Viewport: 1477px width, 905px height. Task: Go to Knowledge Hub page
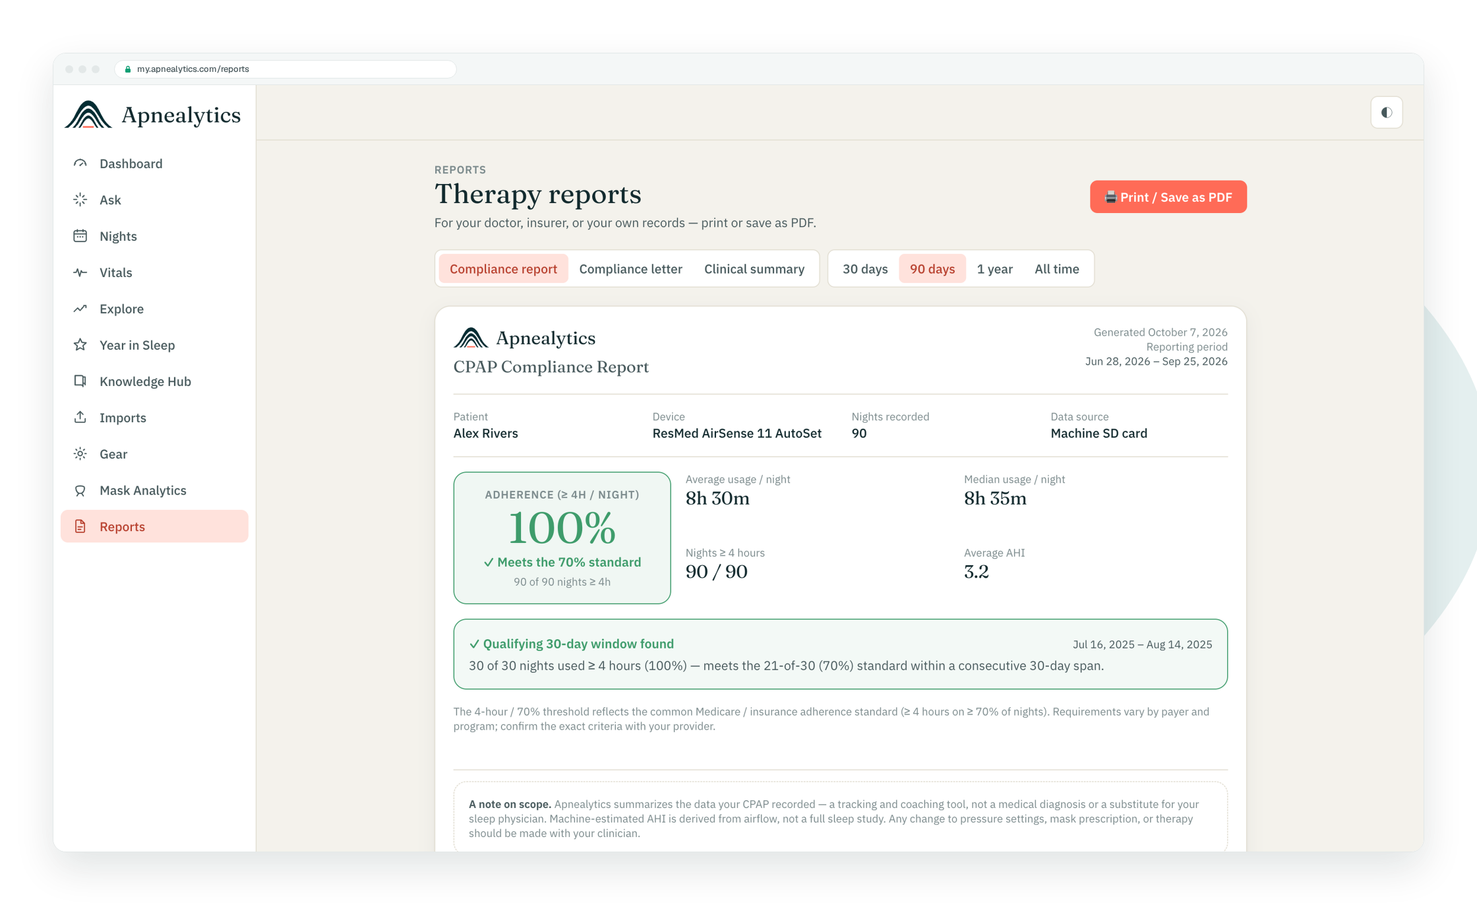(154, 381)
